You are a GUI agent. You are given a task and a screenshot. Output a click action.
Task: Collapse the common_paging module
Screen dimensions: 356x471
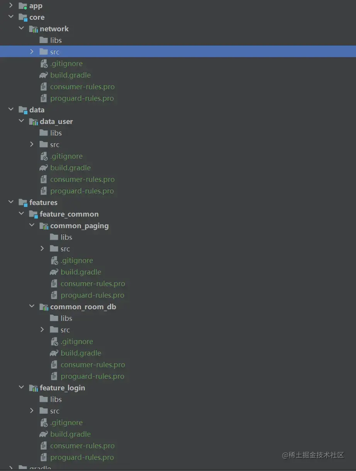tap(32, 226)
